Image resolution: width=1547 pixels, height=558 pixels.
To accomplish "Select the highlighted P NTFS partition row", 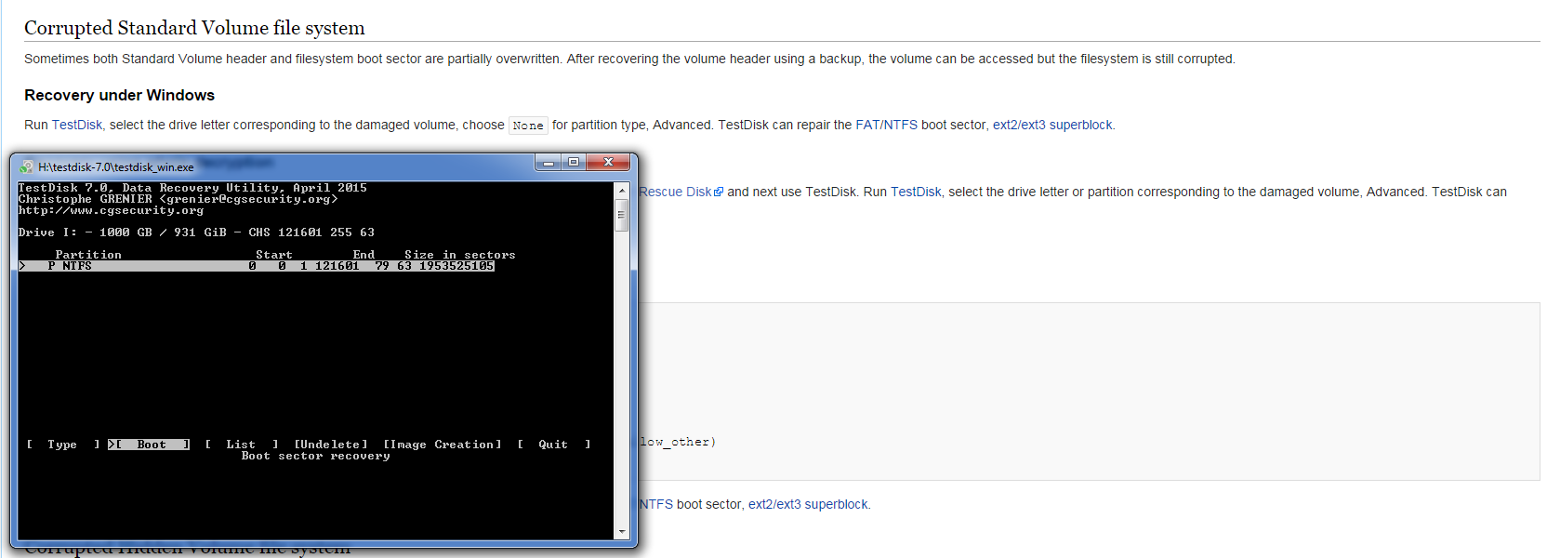I will click(257, 266).
